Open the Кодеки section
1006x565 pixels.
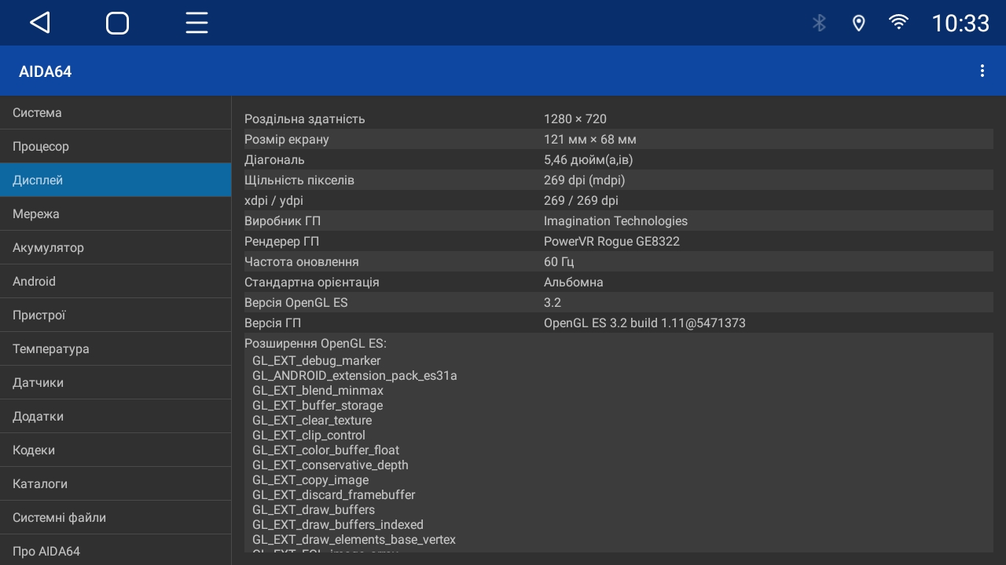coord(116,450)
